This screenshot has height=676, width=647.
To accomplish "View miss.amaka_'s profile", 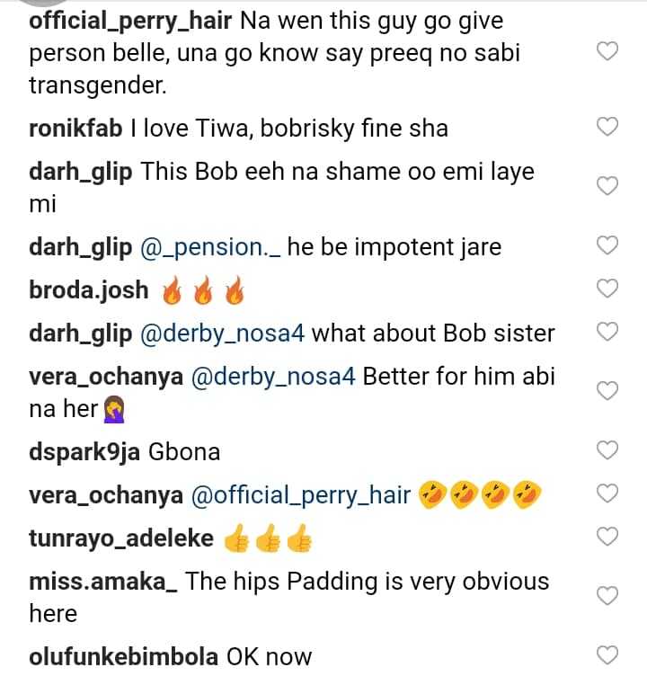I will [103, 581].
